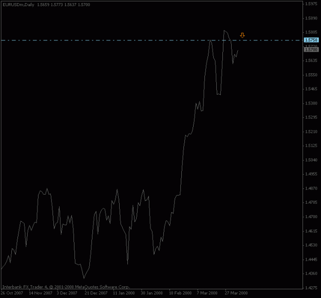
Task: Click the 1.5295 price scale label
Action: [311, 117]
